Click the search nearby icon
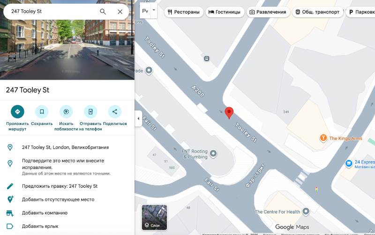This screenshot has height=235, width=375. [x=66, y=111]
